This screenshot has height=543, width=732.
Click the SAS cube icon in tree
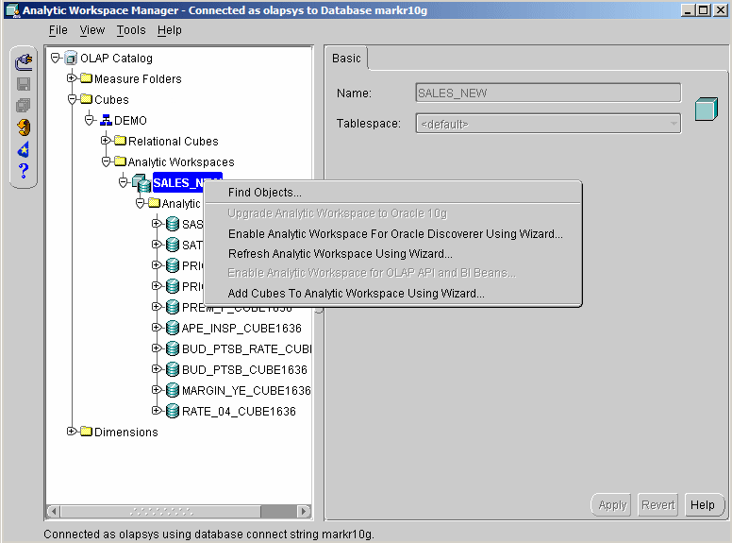[x=173, y=224]
